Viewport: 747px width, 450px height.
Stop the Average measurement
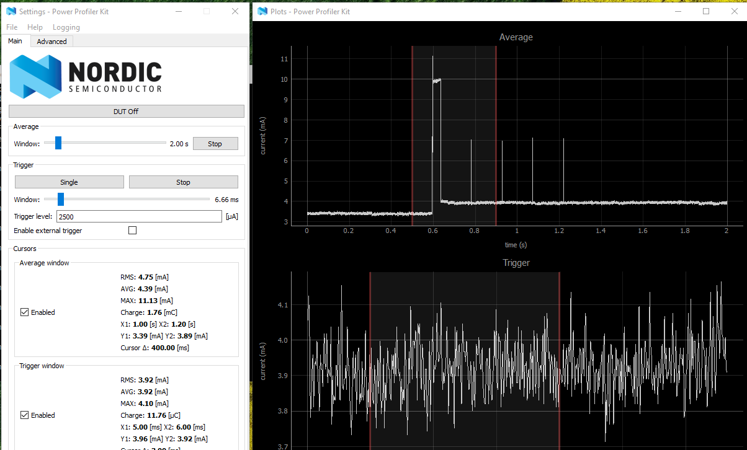215,144
